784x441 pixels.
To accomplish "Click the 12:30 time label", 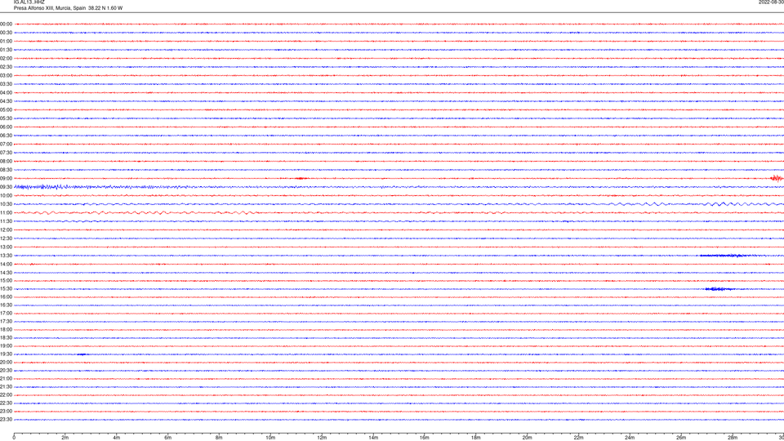I will (6, 238).
